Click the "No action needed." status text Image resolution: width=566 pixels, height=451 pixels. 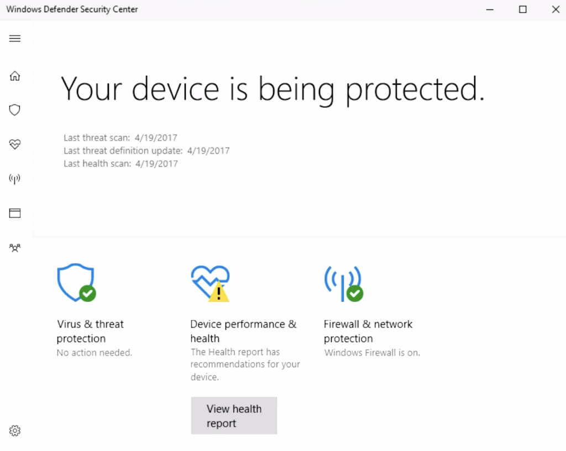pyautogui.click(x=95, y=352)
